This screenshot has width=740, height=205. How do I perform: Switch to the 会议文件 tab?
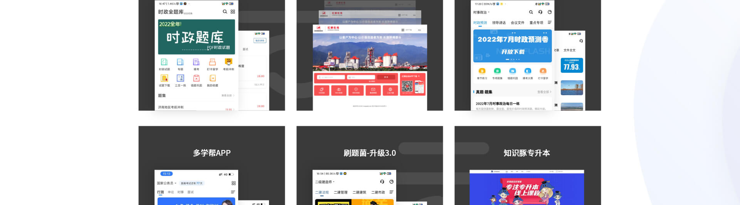(x=518, y=23)
